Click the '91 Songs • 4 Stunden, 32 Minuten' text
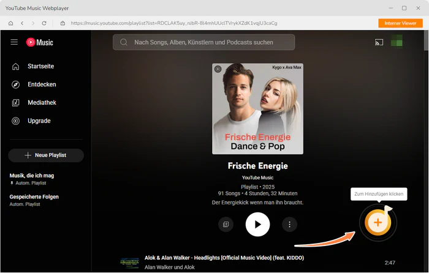 (257, 193)
